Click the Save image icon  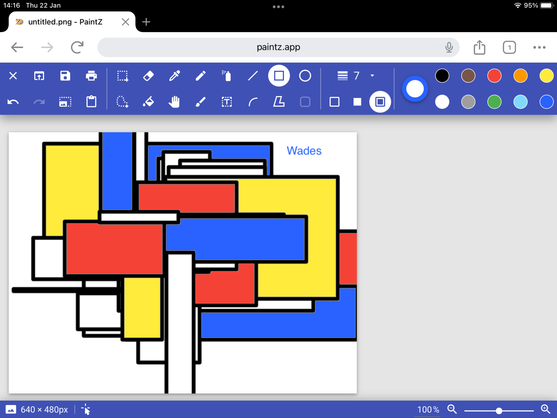(65, 76)
